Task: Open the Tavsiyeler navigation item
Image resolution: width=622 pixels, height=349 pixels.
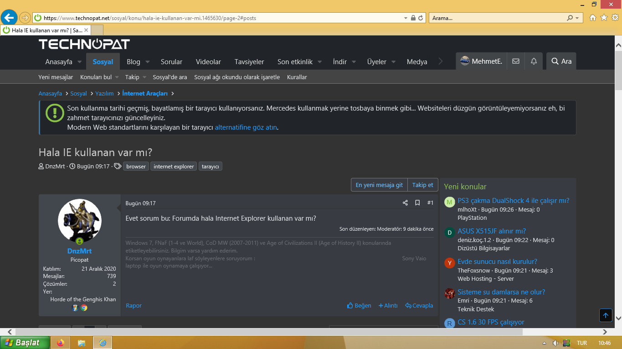Action: click(x=249, y=61)
